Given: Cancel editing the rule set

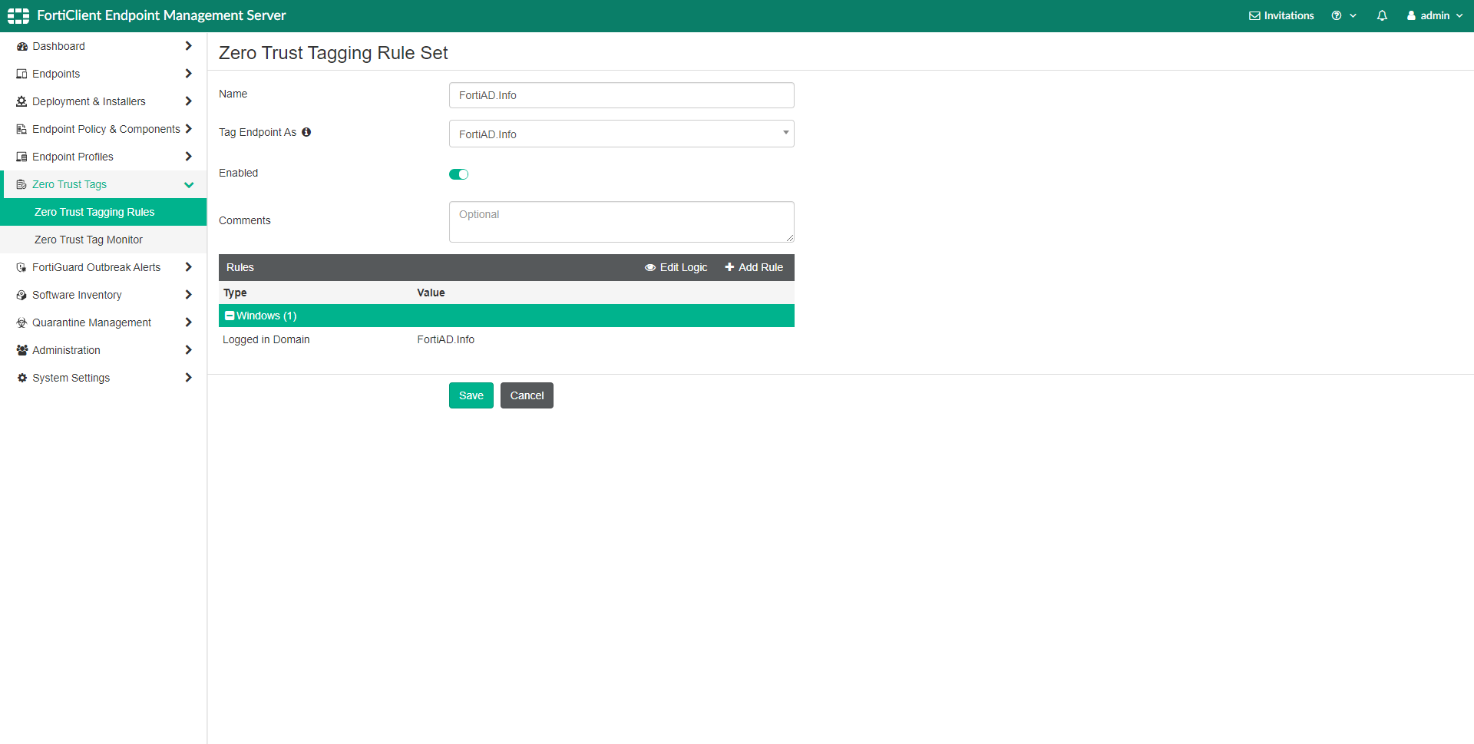Looking at the screenshot, I should pos(527,395).
